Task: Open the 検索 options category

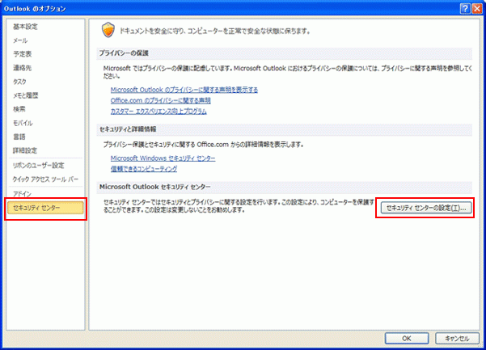Action: (x=19, y=109)
